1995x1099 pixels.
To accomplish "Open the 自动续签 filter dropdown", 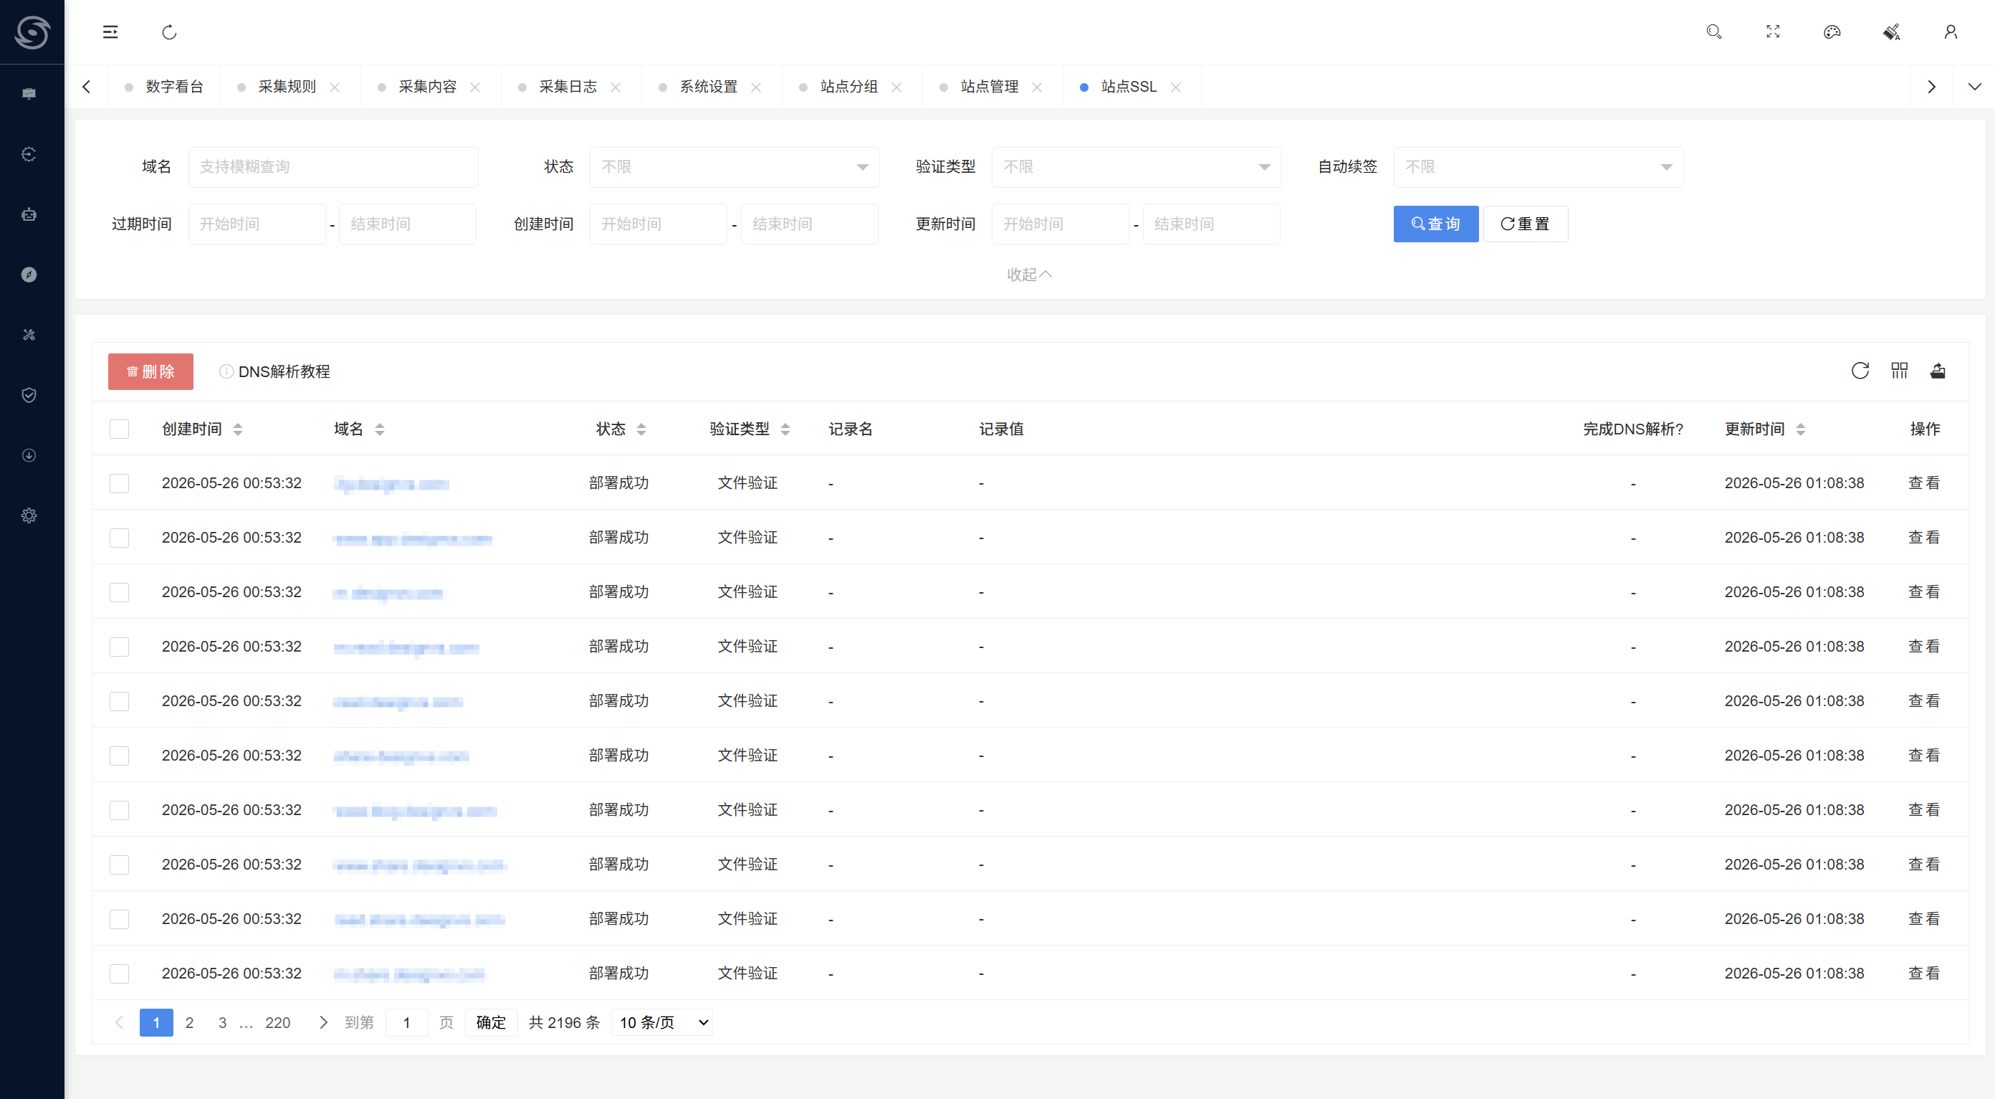I will tap(1538, 166).
